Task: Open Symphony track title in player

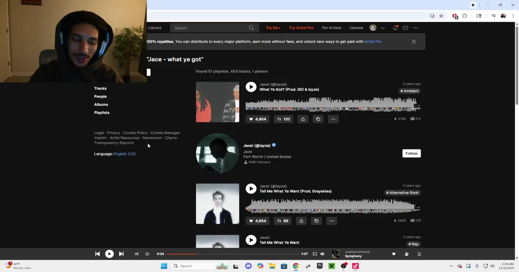Action: coord(353,256)
